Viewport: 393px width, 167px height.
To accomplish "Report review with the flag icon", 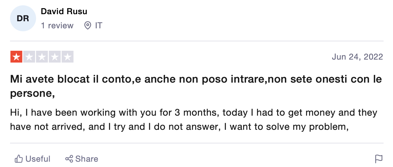I will (x=379, y=159).
